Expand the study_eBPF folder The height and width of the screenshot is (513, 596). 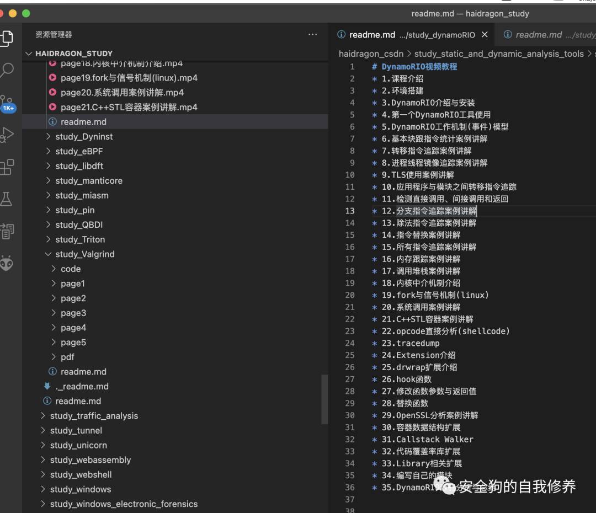(x=79, y=151)
